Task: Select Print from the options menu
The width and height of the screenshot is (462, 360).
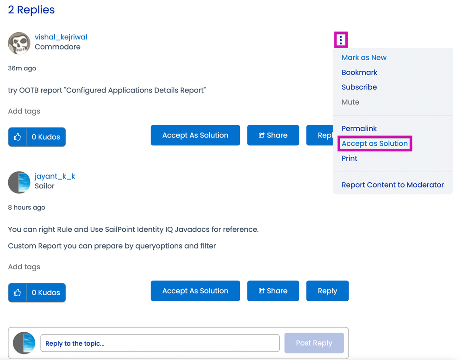Action: [349, 158]
